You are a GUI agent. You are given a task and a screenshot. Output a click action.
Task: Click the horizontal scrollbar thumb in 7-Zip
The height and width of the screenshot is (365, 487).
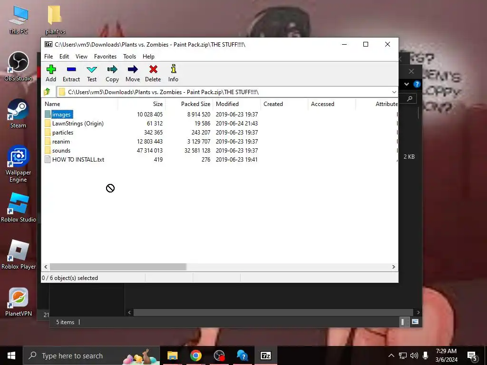pos(118,267)
